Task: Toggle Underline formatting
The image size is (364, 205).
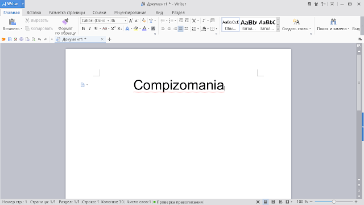Action: 96,28
